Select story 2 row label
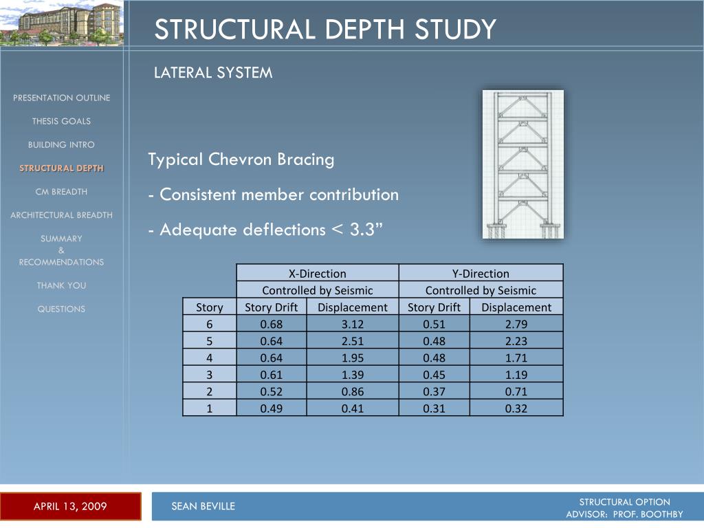The image size is (704, 528). tap(209, 391)
